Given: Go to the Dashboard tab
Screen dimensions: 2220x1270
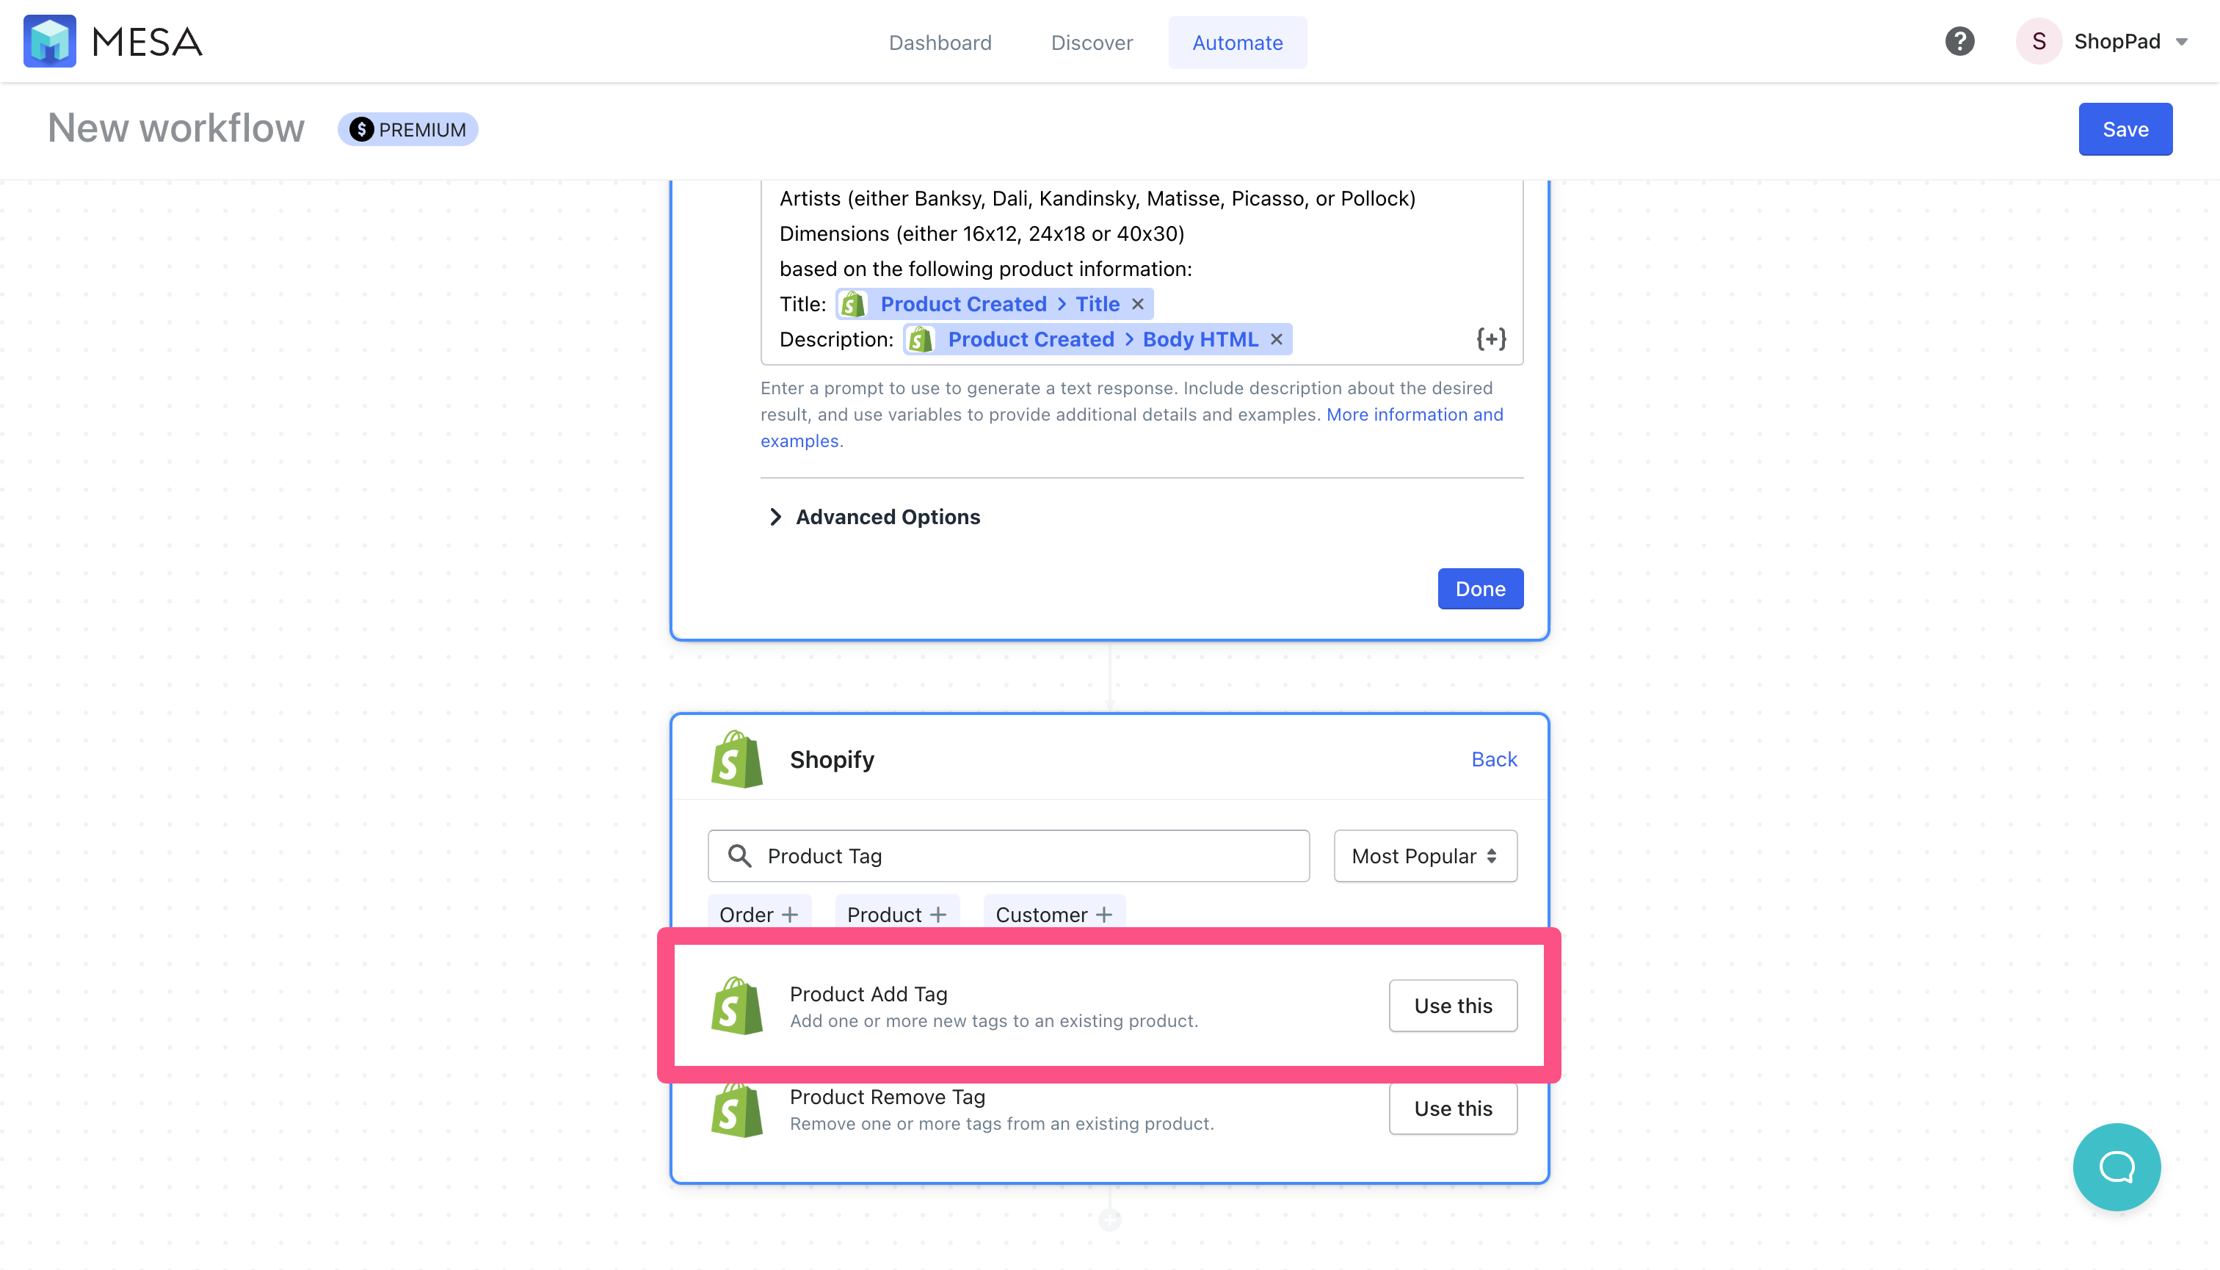Looking at the screenshot, I should coord(940,43).
